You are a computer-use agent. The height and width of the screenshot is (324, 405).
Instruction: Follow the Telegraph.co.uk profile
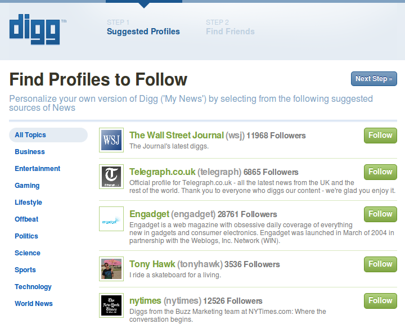[380, 172]
